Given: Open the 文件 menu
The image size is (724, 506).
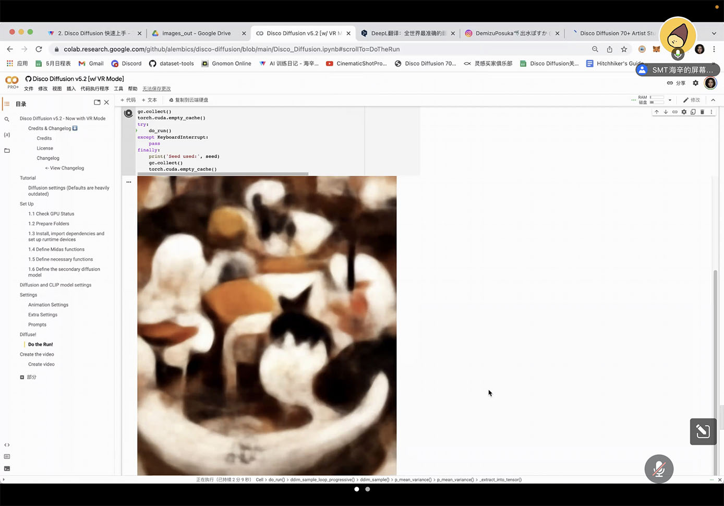Looking at the screenshot, I should point(29,89).
